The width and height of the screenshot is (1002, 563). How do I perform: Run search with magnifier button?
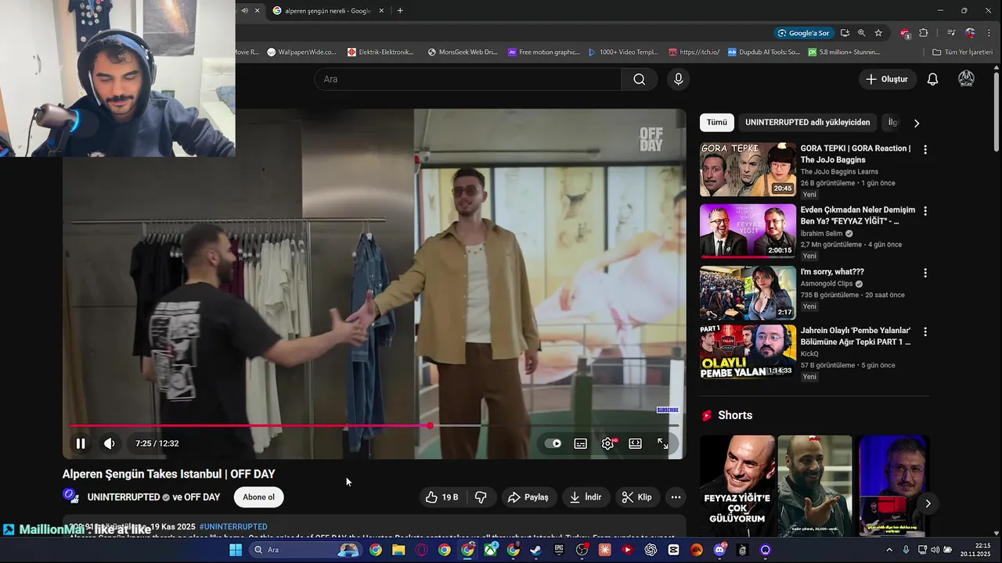click(640, 79)
